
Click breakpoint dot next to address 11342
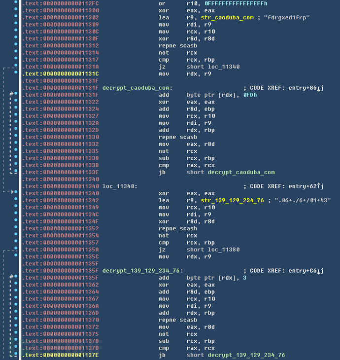(x=16, y=200)
